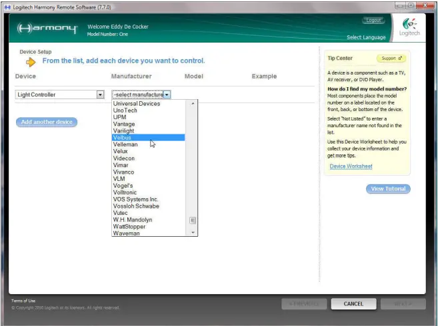Click the manufacturer list scrollbar thumb
438x326 pixels.
click(x=193, y=221)
